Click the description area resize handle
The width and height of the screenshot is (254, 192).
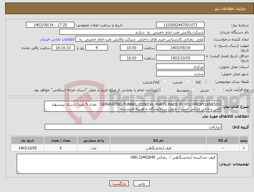click(46, 110)
